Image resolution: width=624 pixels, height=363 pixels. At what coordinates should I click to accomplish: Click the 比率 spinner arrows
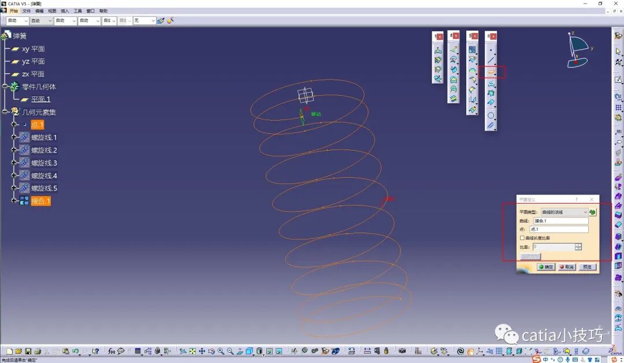pos(578,247)
